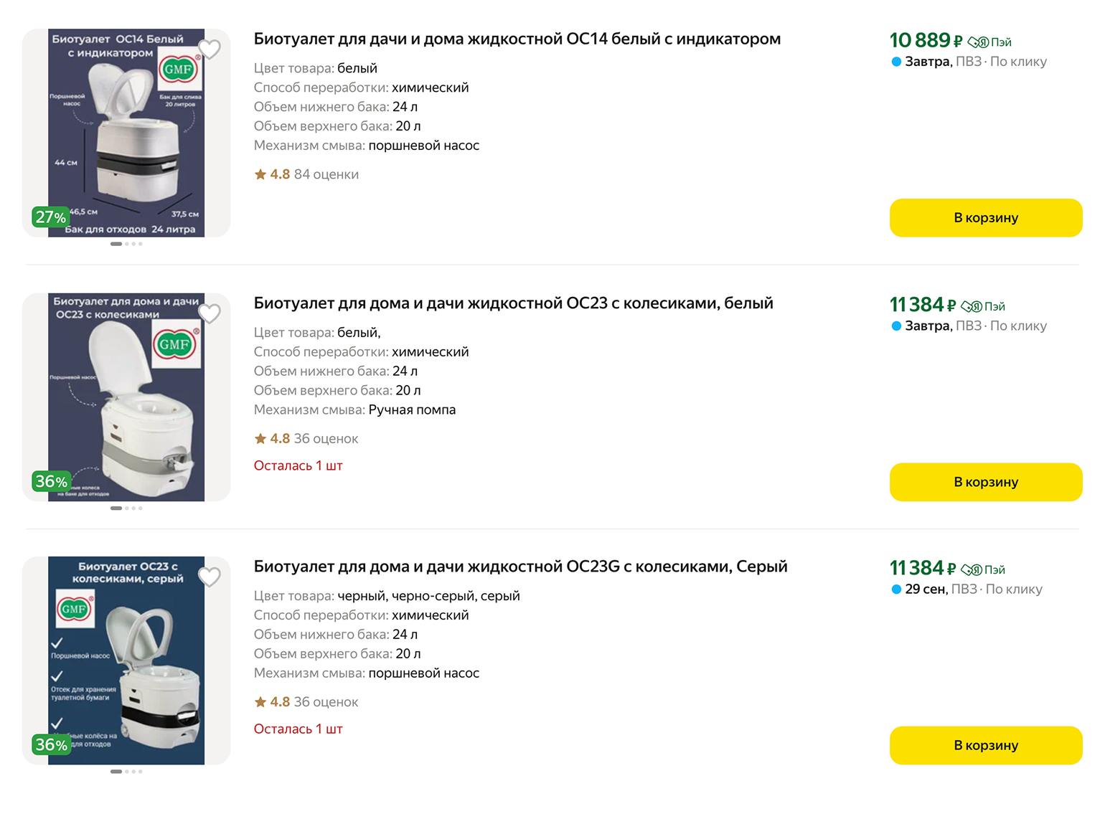Image resolution: width=1105 pixels, height=819 pixels.
Task: Open OC23 с колесиками, белый title link
Action: 513,303
